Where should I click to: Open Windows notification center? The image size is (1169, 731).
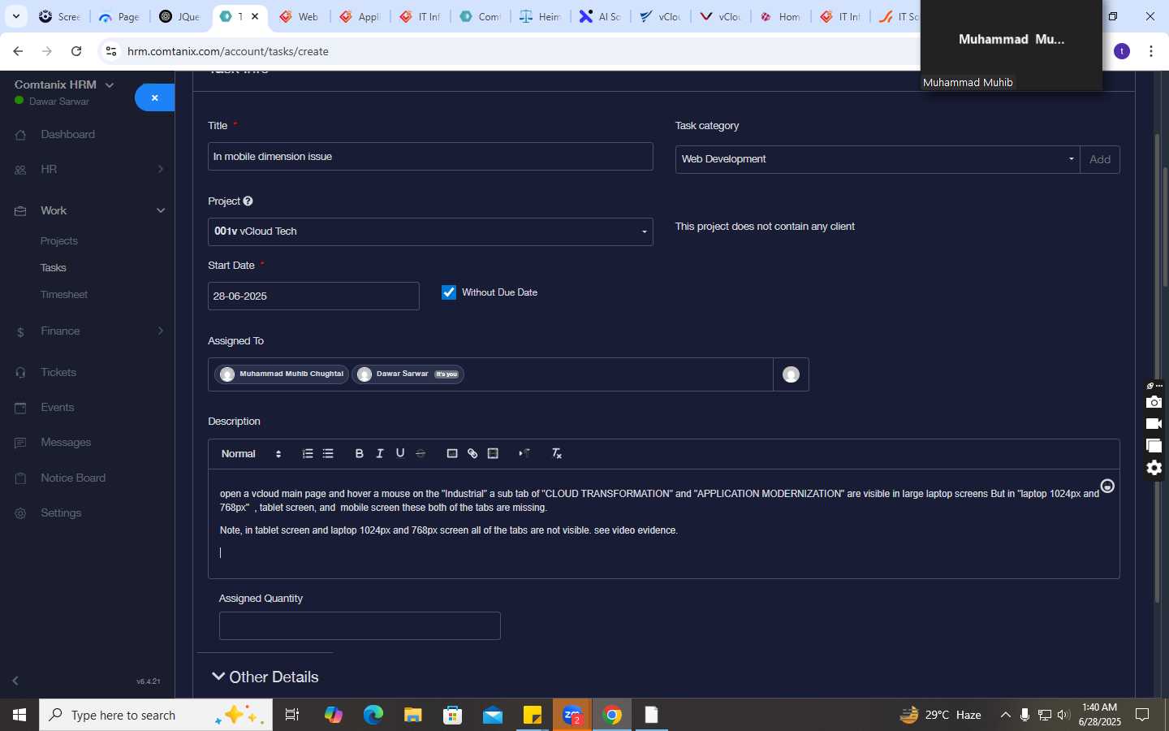(1142, 715)
